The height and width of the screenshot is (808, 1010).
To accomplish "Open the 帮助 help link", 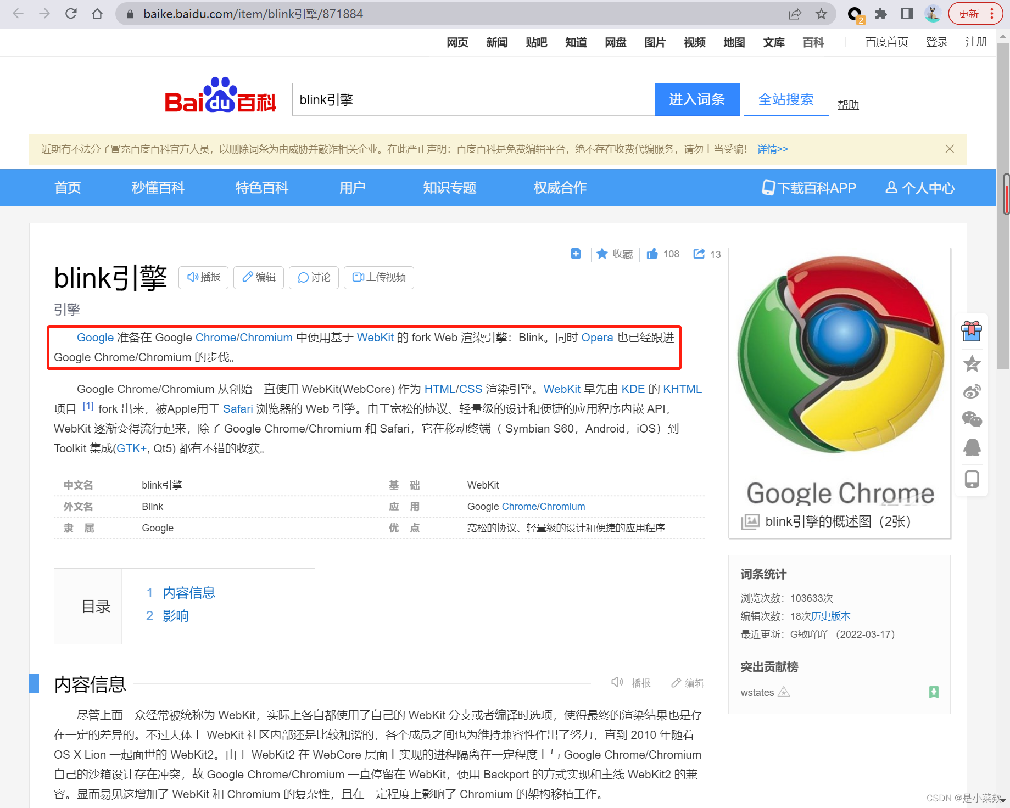I will 848,104.
